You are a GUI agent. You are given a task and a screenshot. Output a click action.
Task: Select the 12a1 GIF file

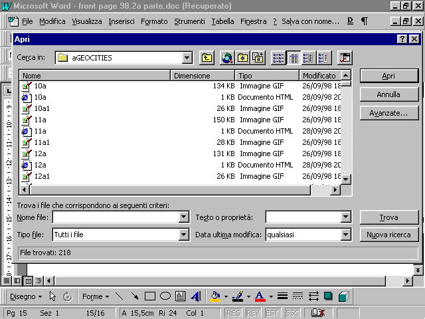42,176
